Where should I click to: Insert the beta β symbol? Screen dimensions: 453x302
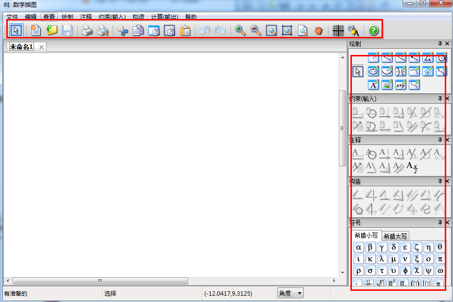coord(370,248)
